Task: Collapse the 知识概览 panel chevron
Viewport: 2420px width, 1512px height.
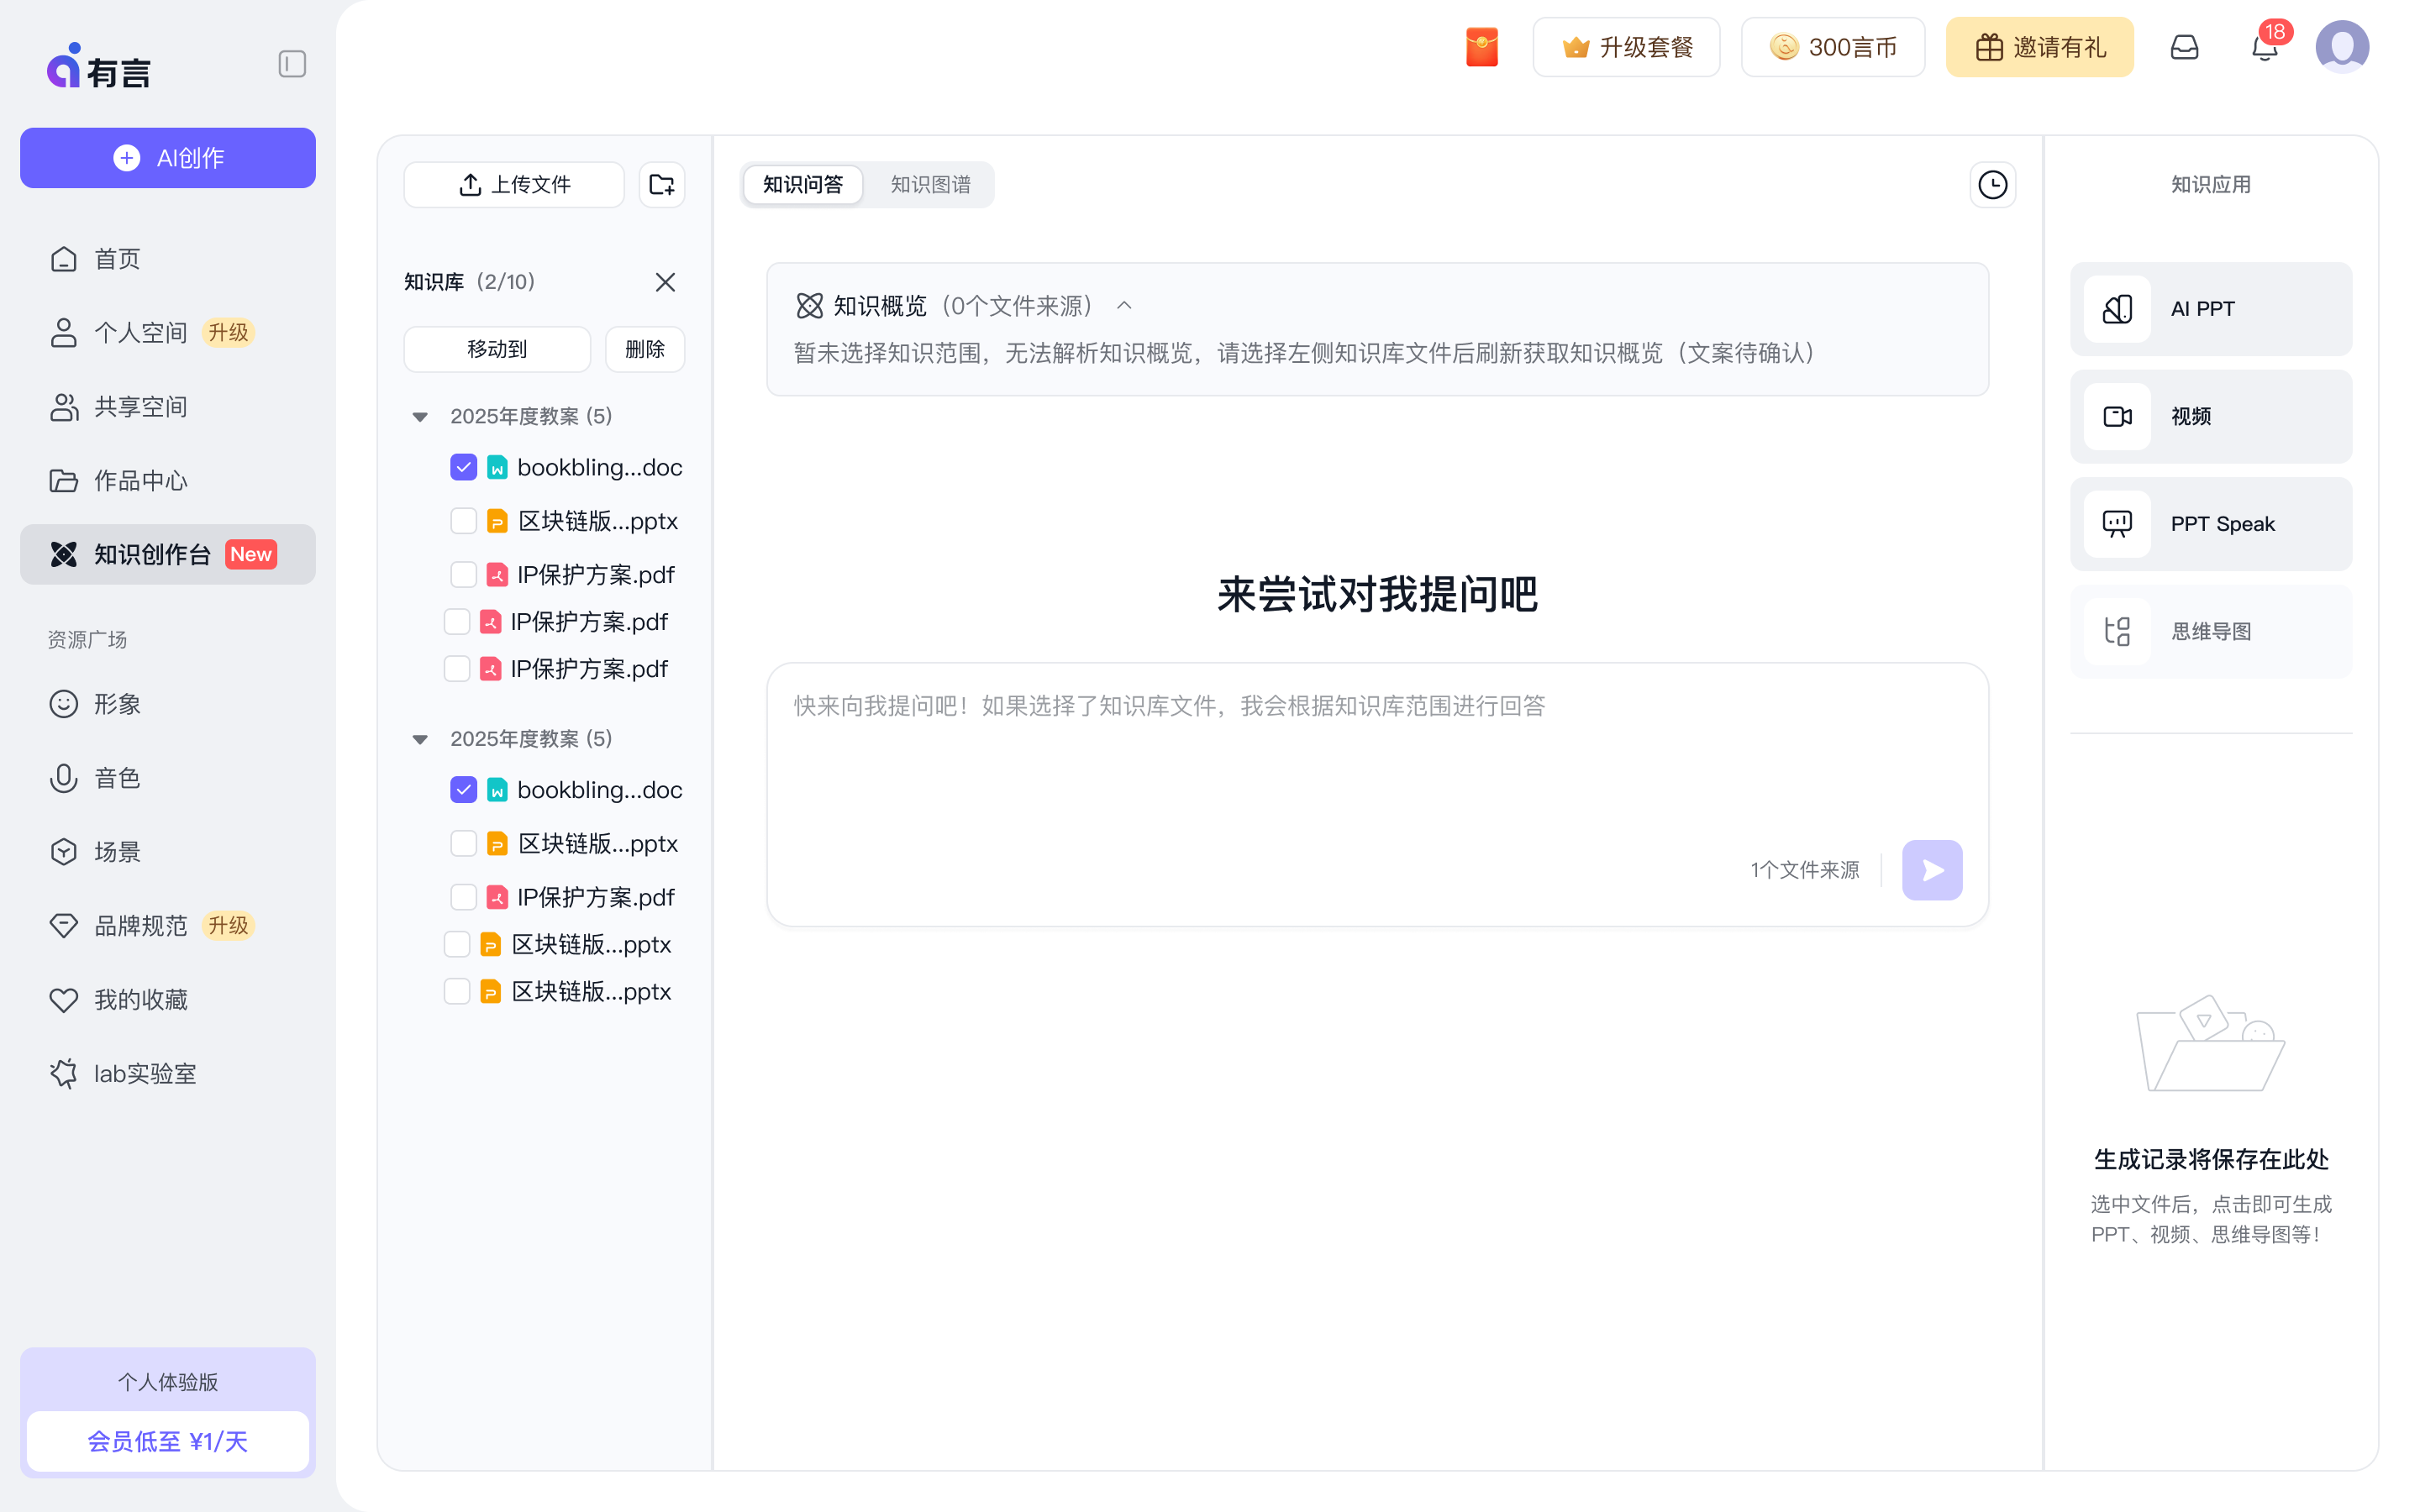Action: tap(1123, 305)
